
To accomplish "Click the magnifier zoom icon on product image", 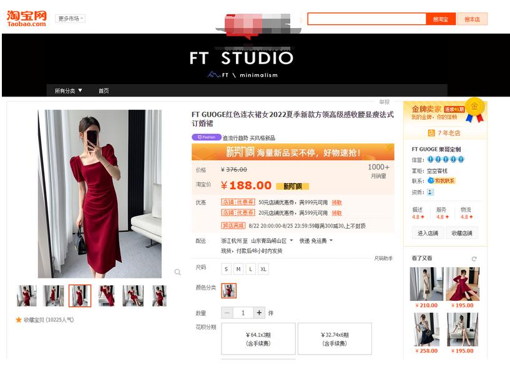I will tap(178, 272).
